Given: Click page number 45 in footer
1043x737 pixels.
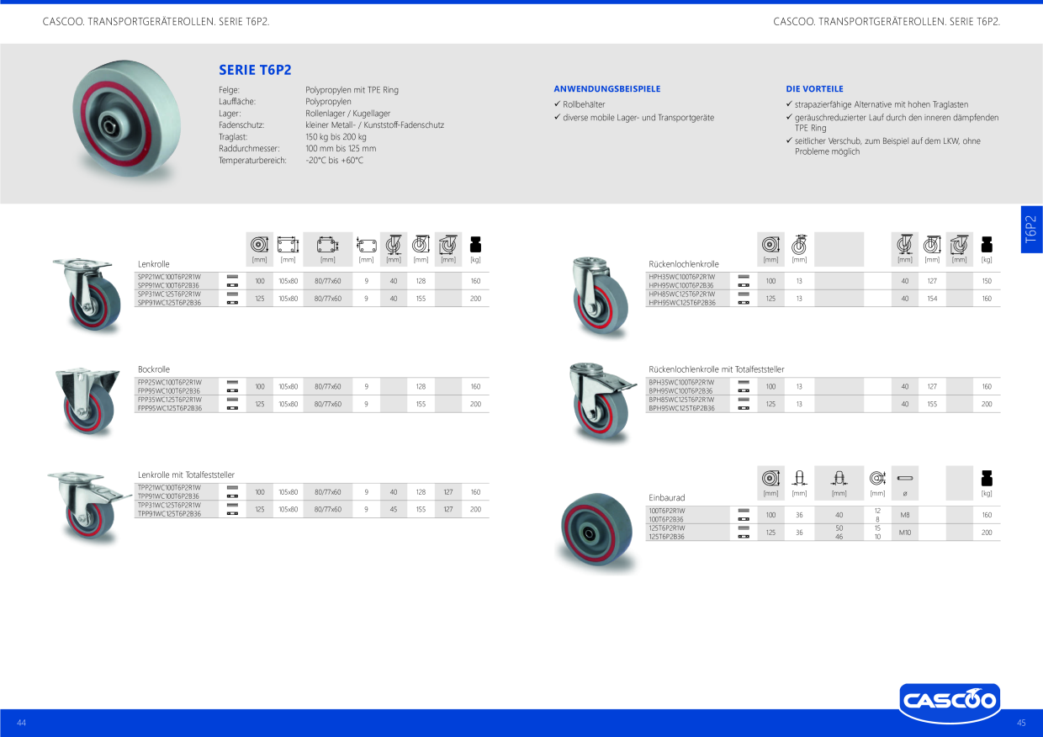Looking at the screenshot, I should [x=1021, y=724].
